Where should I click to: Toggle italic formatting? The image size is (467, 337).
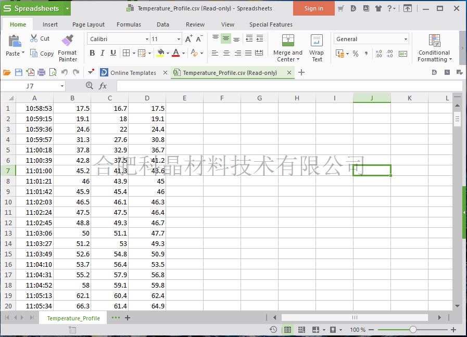click(102, 53)
